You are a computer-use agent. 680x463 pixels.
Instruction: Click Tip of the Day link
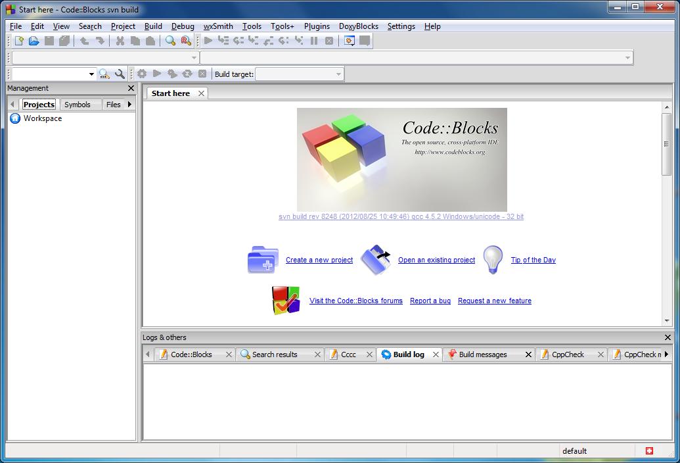click(x=533, y=260)
